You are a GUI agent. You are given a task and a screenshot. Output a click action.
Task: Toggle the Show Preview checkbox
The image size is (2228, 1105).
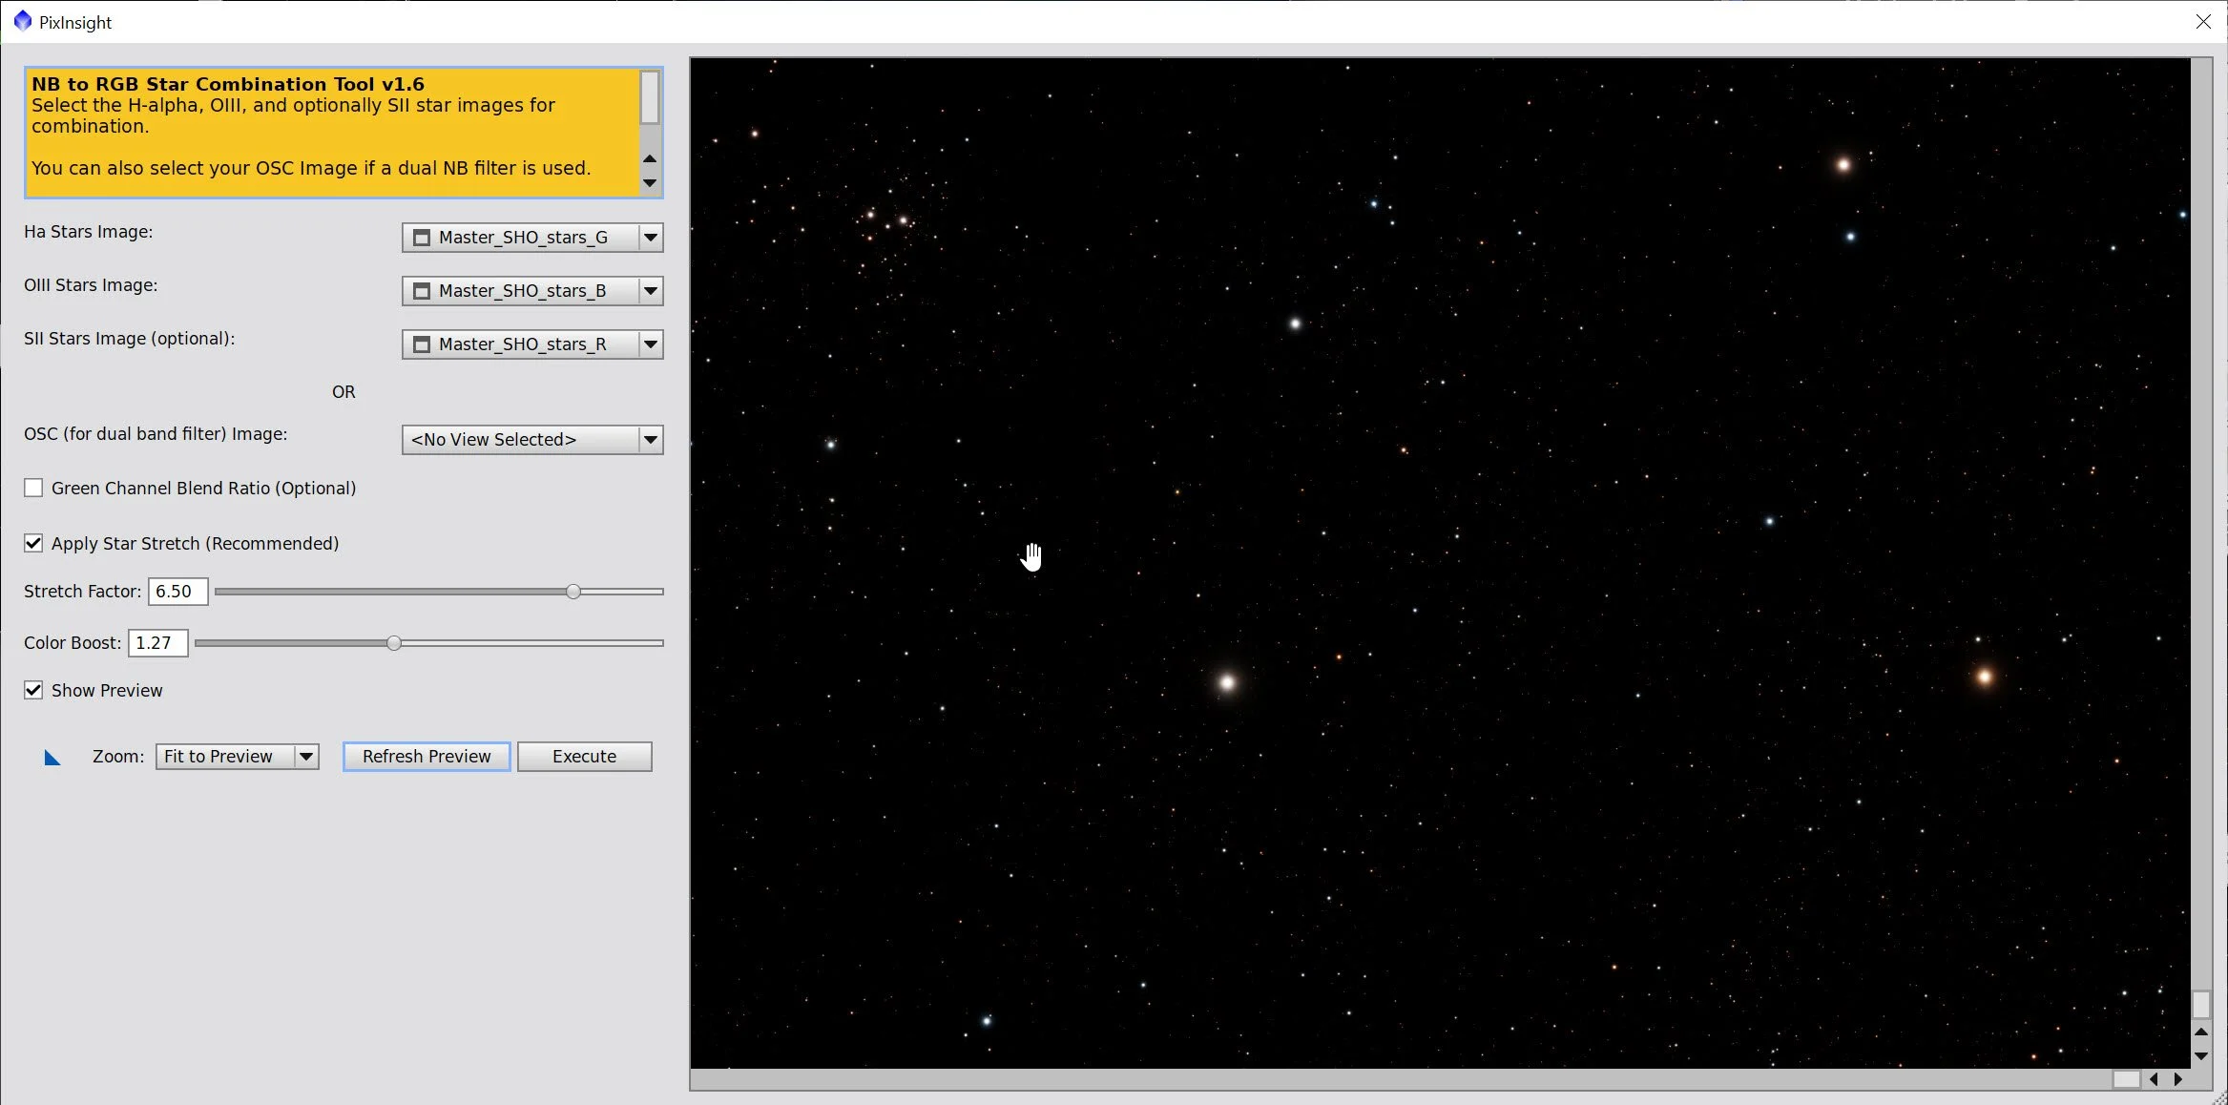pyautogui.click(x=33, y=691)
